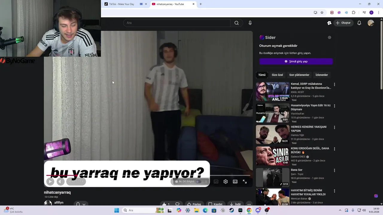This screenshot has width=383, height=215.
Task: Open Sider panel settings target icon
Action: pos(329,37)
